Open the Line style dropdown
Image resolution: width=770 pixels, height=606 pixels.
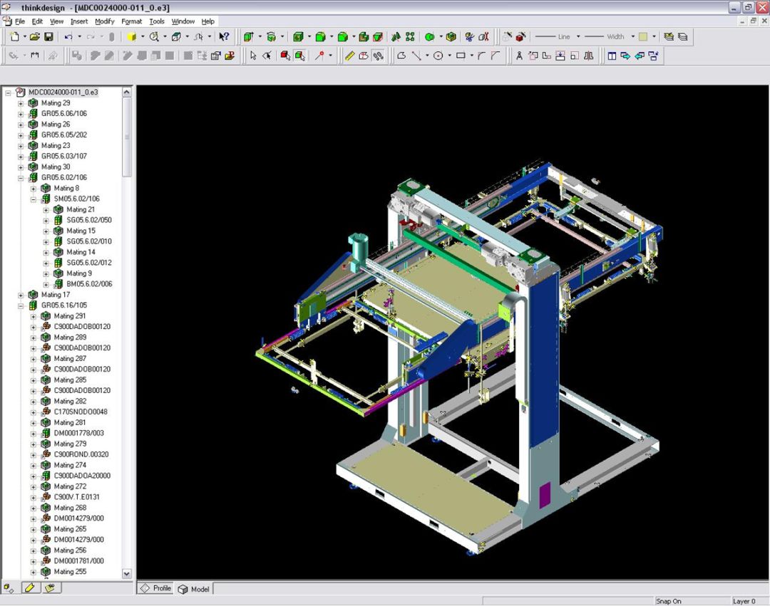(x=578, y=37)
